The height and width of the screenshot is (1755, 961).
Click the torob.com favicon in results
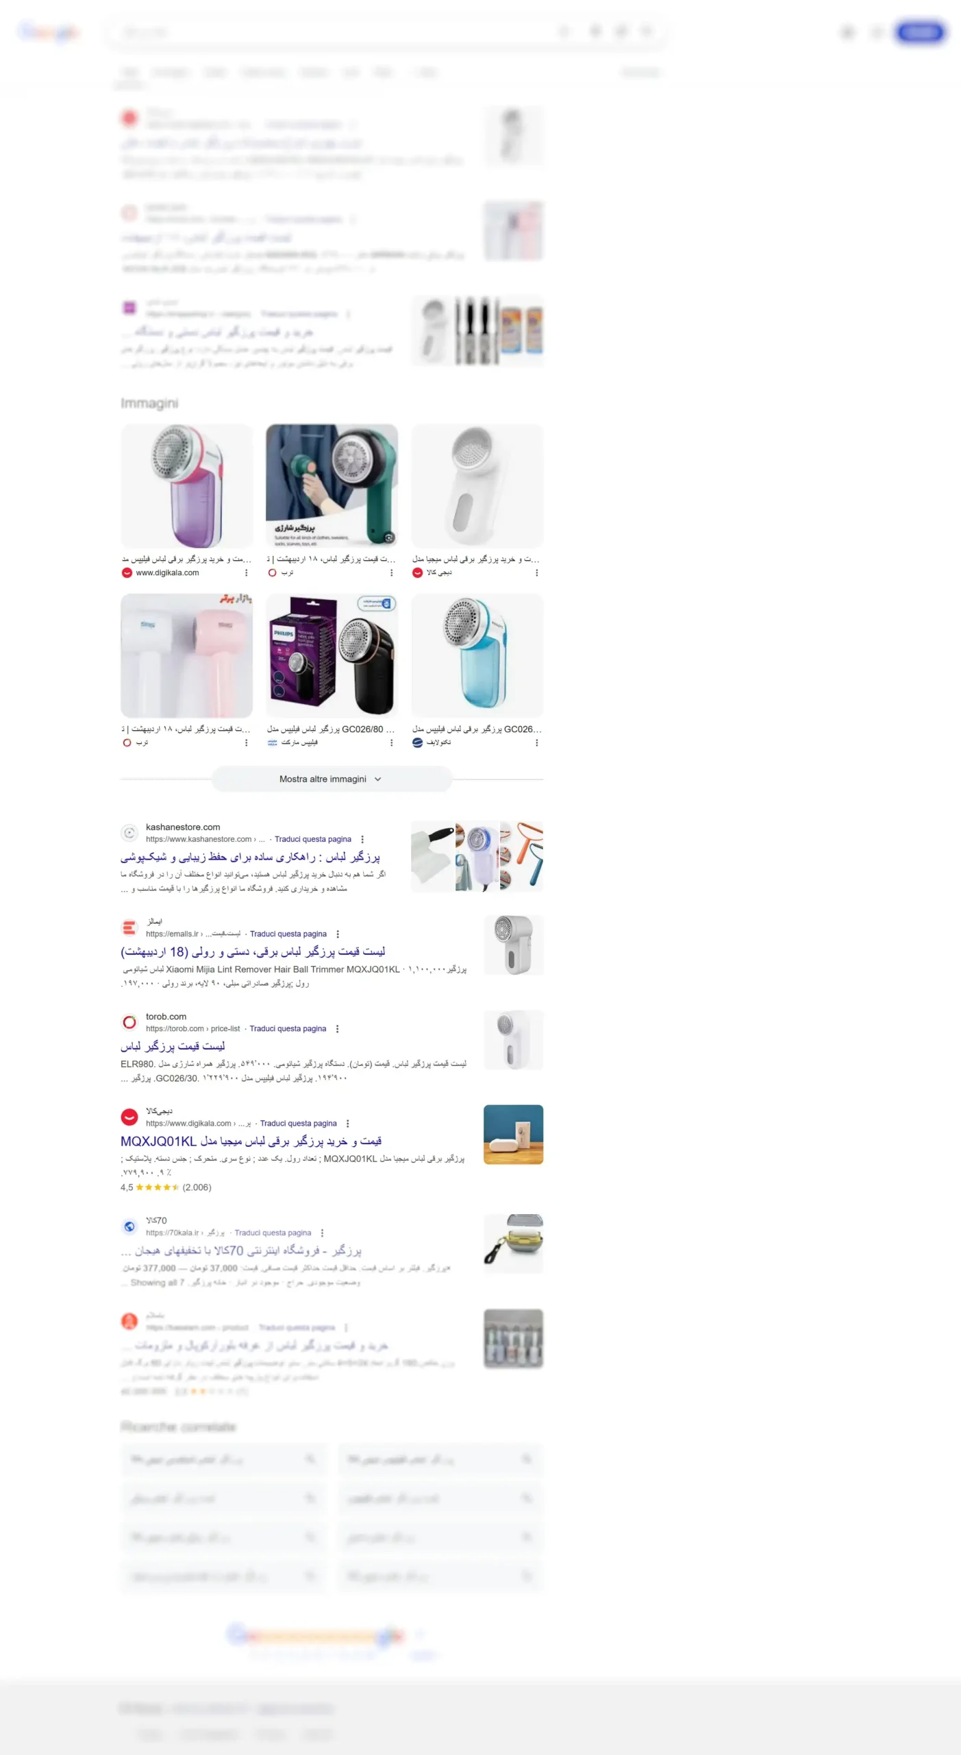point(129,1022)
